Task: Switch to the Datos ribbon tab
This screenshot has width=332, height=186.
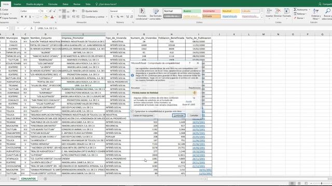Action: 65,4
